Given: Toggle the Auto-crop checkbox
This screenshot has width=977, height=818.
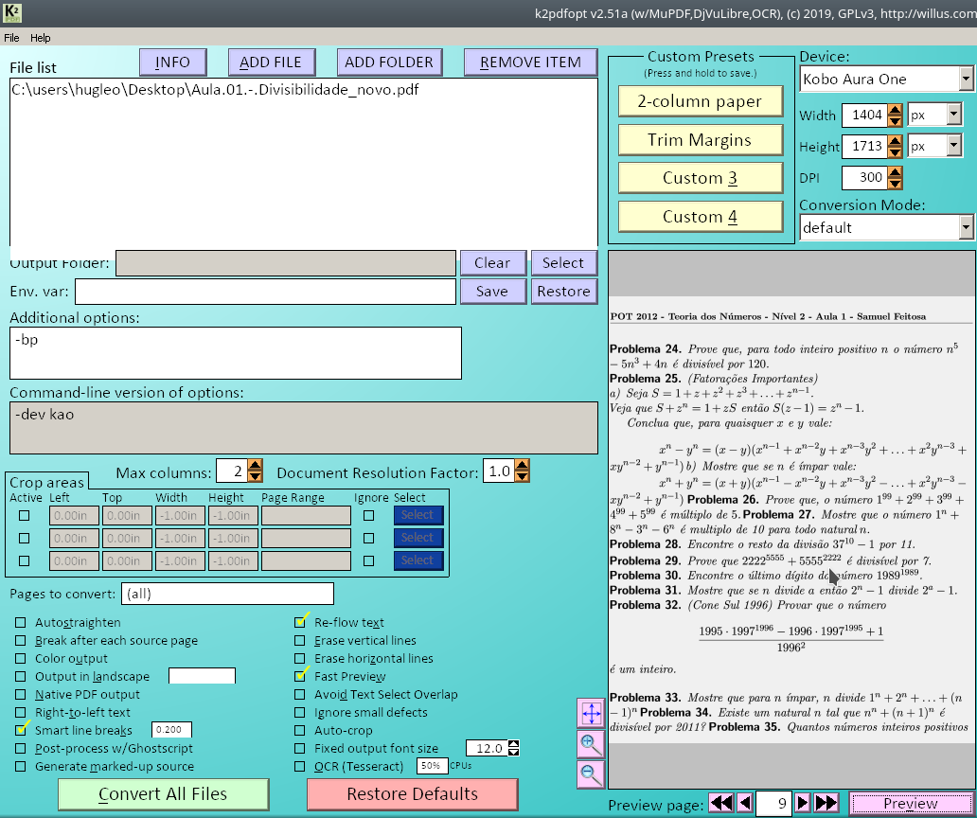Looking at the screenshot, I should coord(300,731).
